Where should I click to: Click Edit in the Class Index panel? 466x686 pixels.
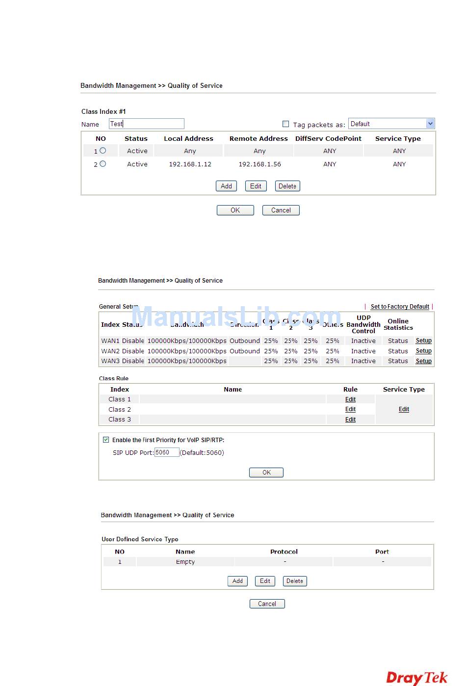(x=256, y=186)
